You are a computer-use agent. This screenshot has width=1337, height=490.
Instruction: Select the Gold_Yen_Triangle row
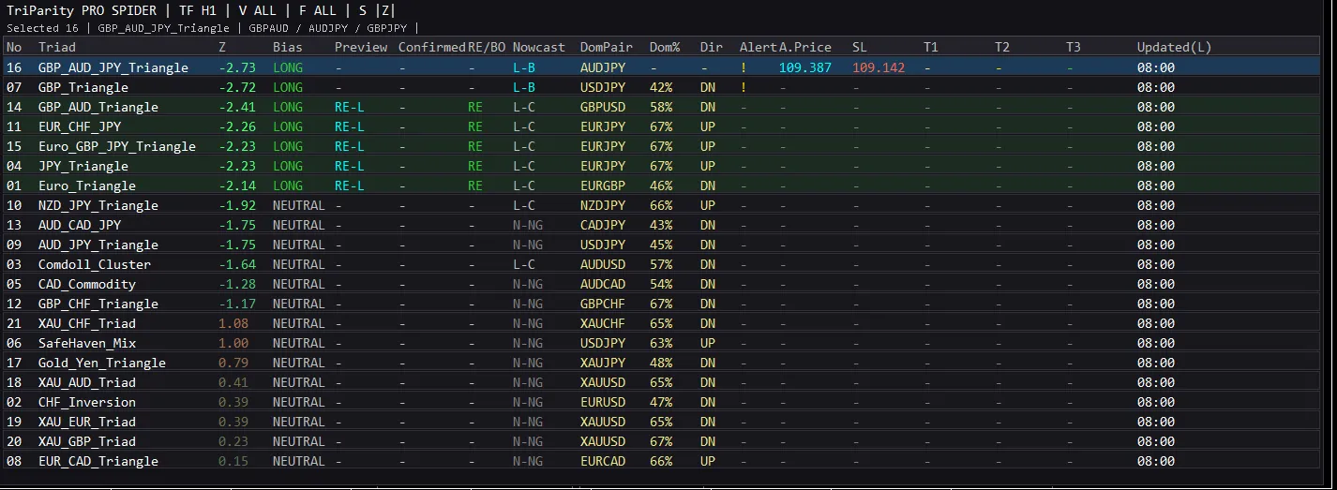[x=660, y=363]
